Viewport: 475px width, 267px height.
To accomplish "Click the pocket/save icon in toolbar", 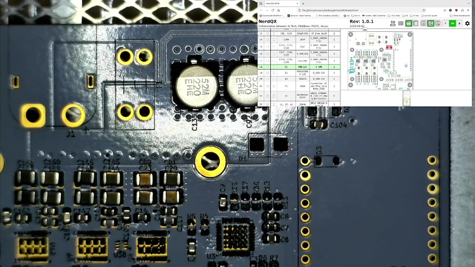I will (445, 10).
